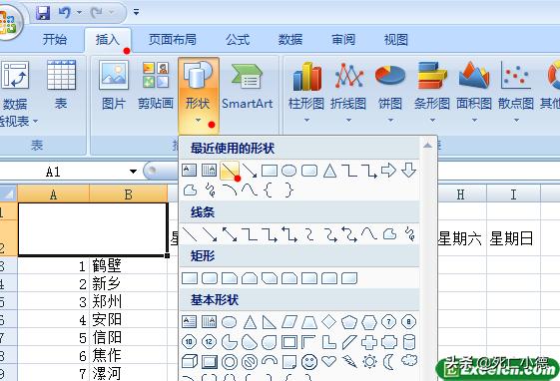560x381 pixels.
Task: Click the Select All corner button
Action: coord(9,194)
